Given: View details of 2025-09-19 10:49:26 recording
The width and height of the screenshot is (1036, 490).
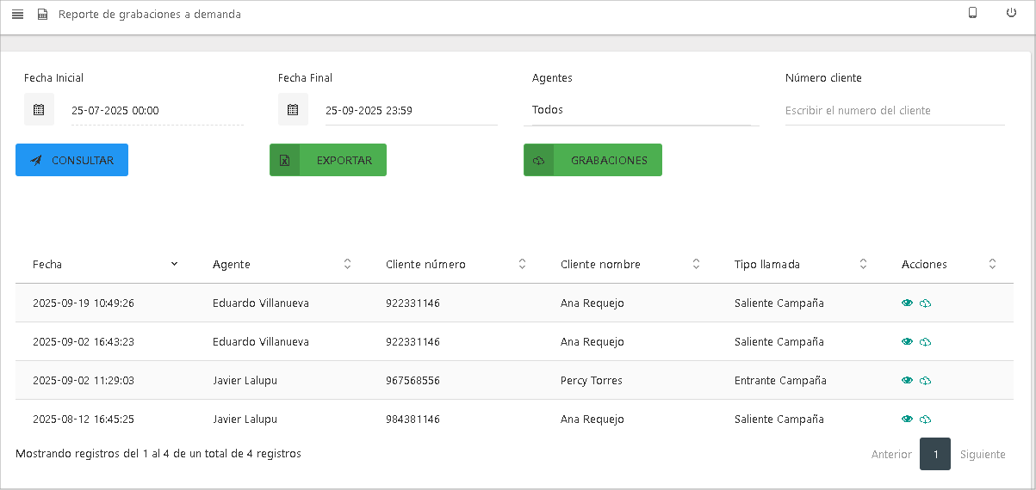Looking at the screenshot, I should click(907, 303).
